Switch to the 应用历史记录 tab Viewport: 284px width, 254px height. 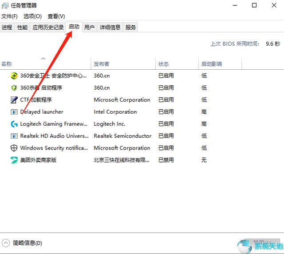pos(48,28)
